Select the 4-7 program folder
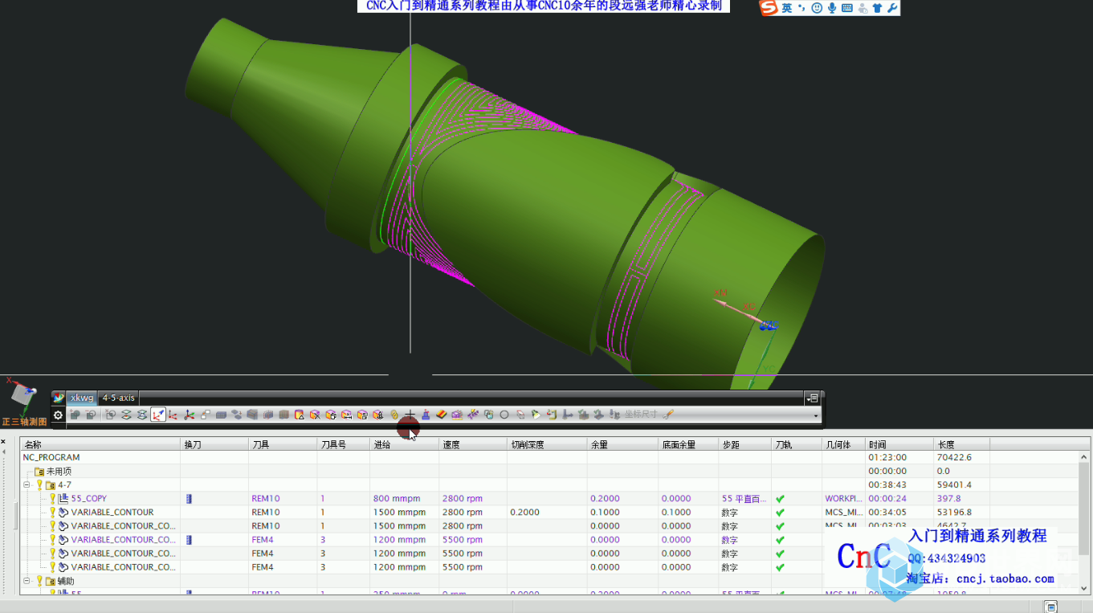This screenshot has width=1093, height=613. pos(64,484)
